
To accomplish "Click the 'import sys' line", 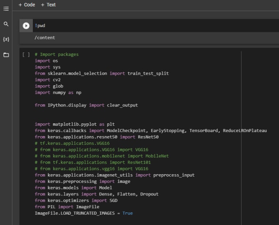I will tap(48, 67).
